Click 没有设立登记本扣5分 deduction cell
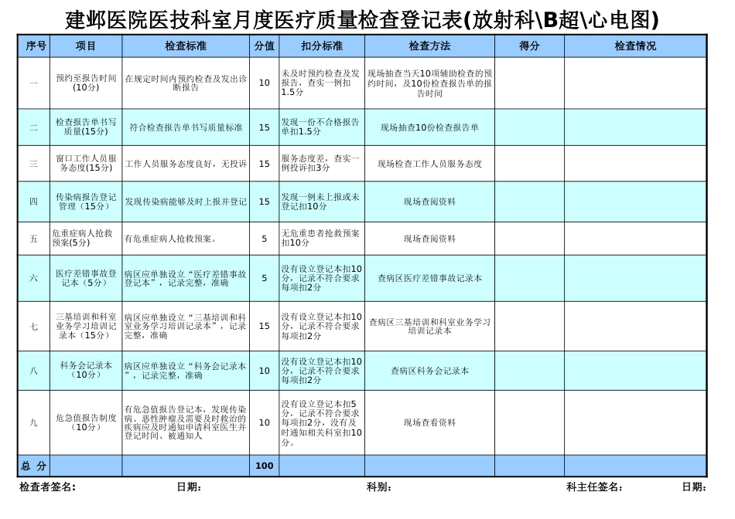This screenshot has width=735, height=519. click(x=322, y=422)
